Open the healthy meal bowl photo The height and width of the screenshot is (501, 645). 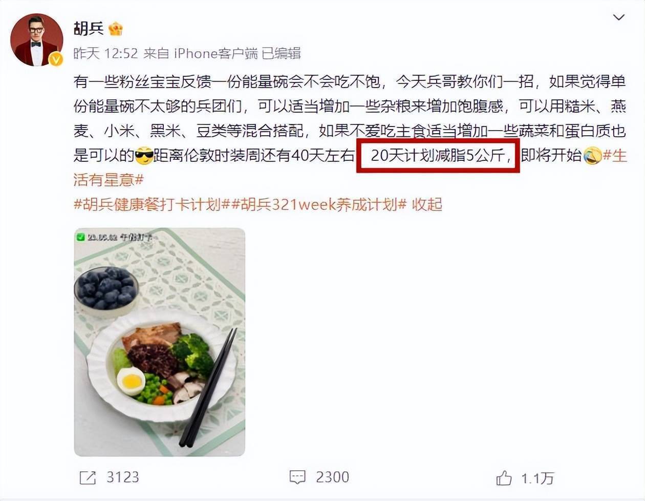pyautogui.click(x=160, y=342)
